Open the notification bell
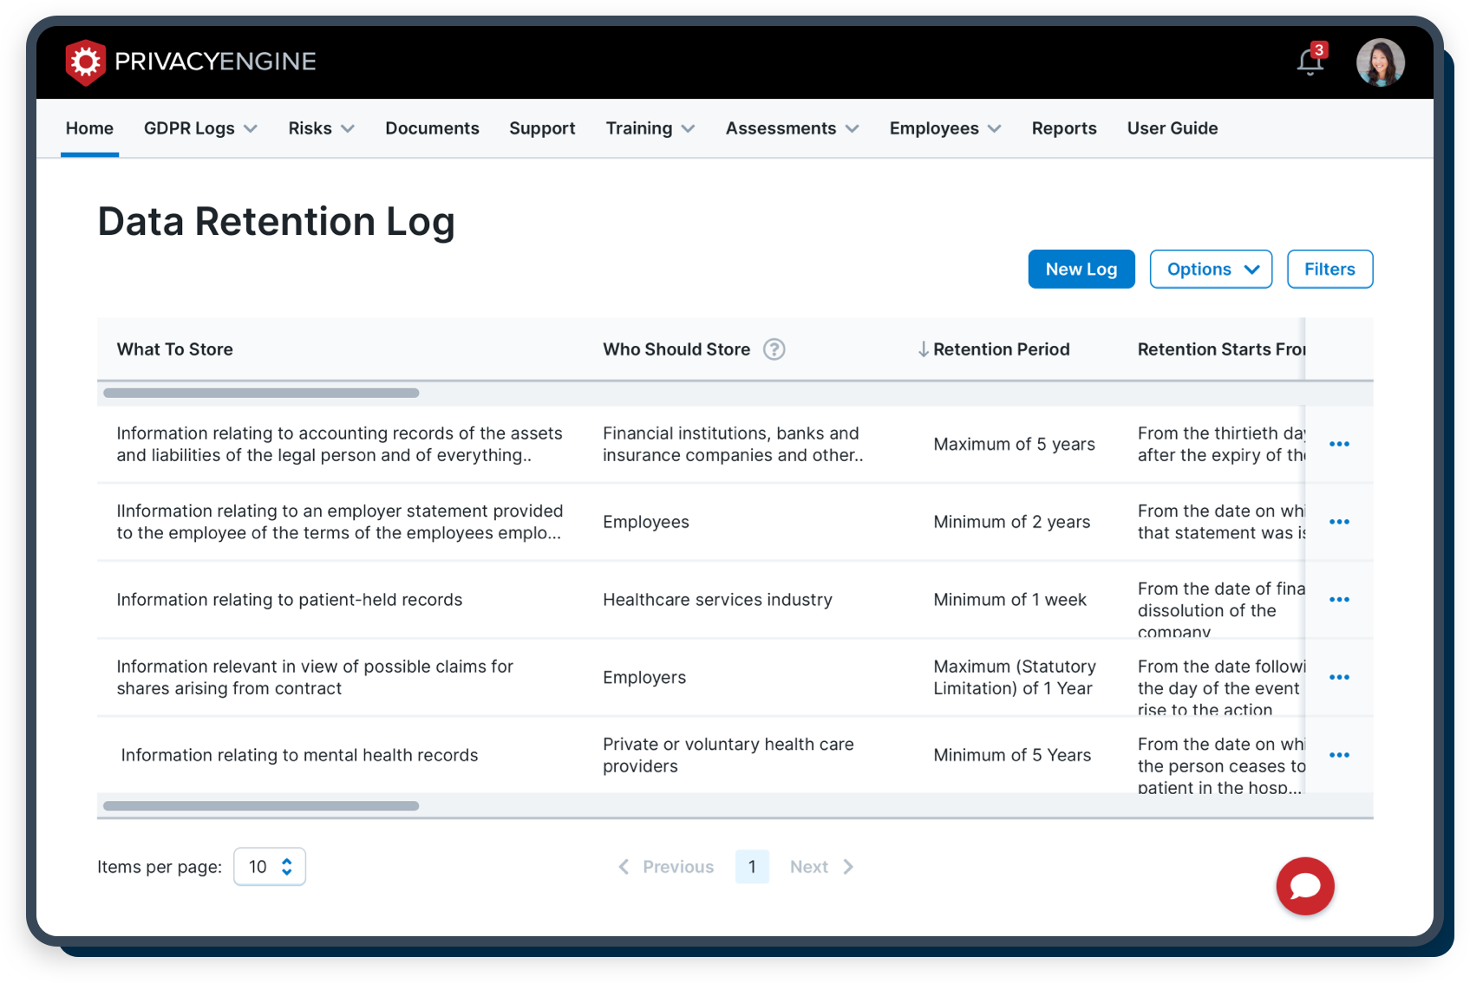 [1310, 61]
